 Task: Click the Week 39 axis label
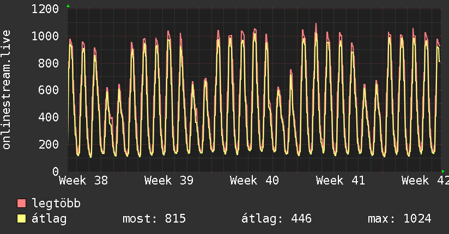coord(169,181)
